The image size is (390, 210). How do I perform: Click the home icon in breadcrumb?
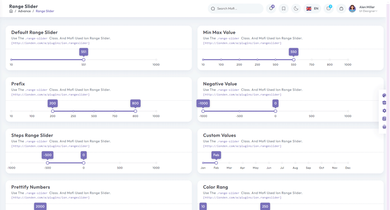coord(11,11)
